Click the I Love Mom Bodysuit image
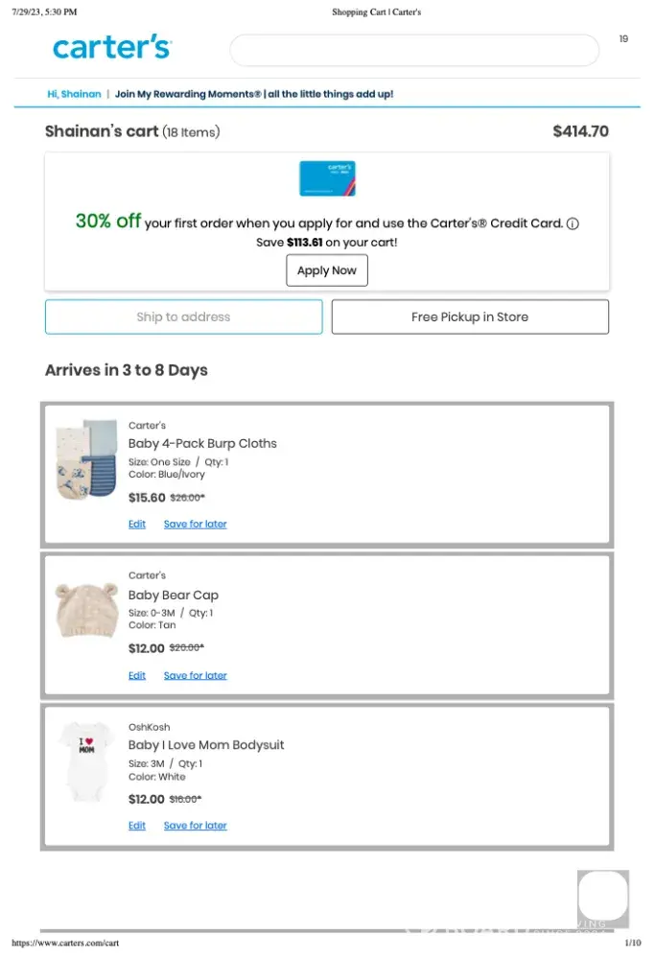 85,763
